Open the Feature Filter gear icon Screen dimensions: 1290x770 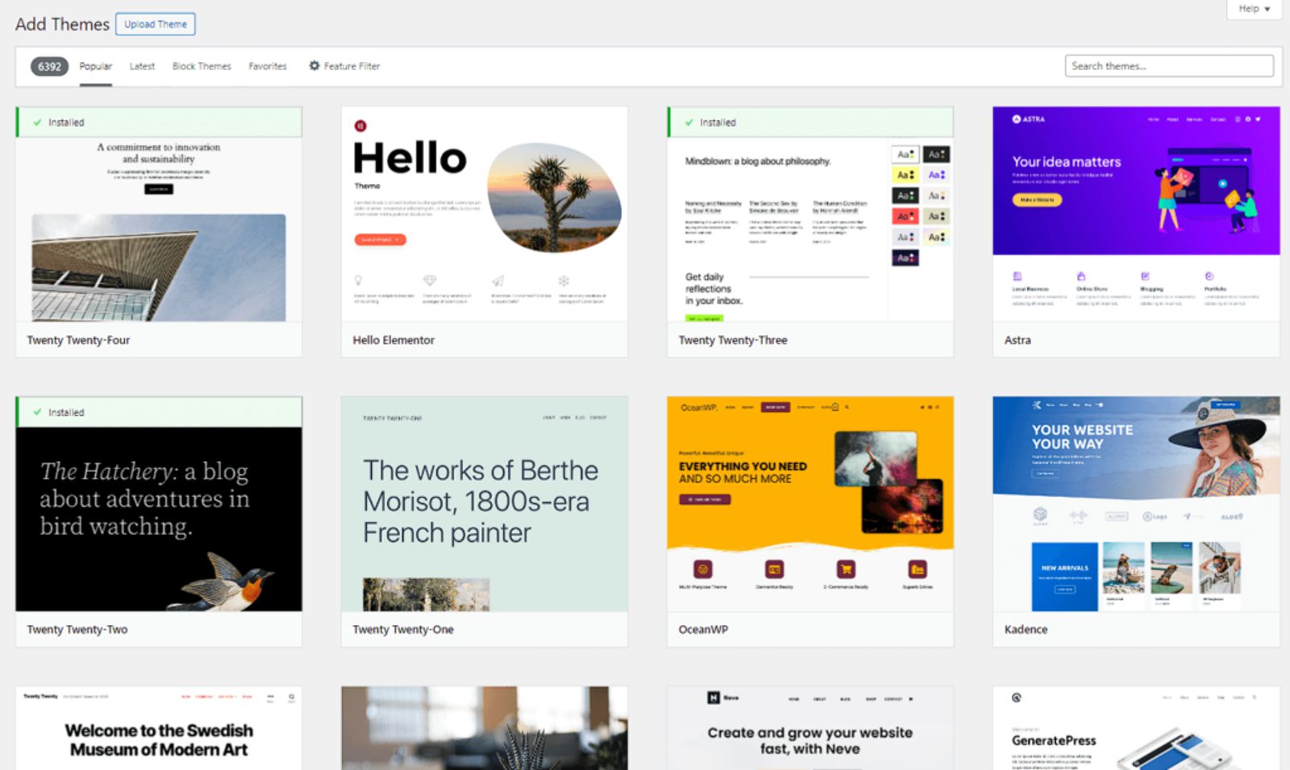click(x=314, y=66)
